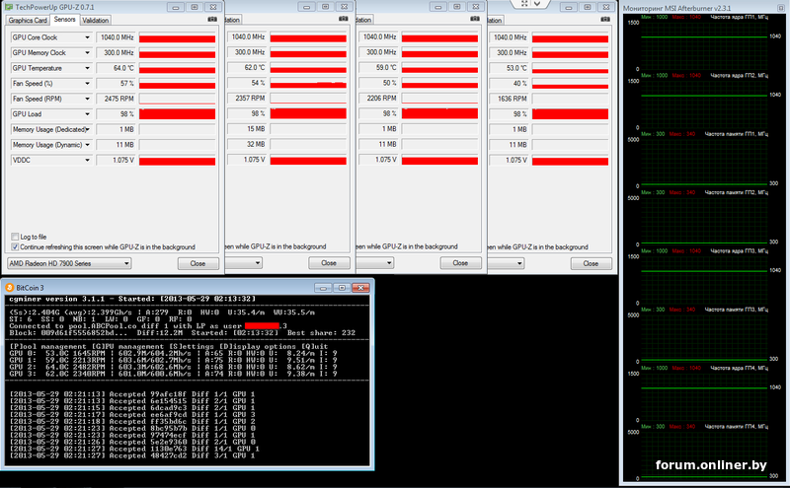Open the Fan Speed (RPM) sensor dropdown
The width and height of the screenshot is (790, 488).
(x=87, y=100)
